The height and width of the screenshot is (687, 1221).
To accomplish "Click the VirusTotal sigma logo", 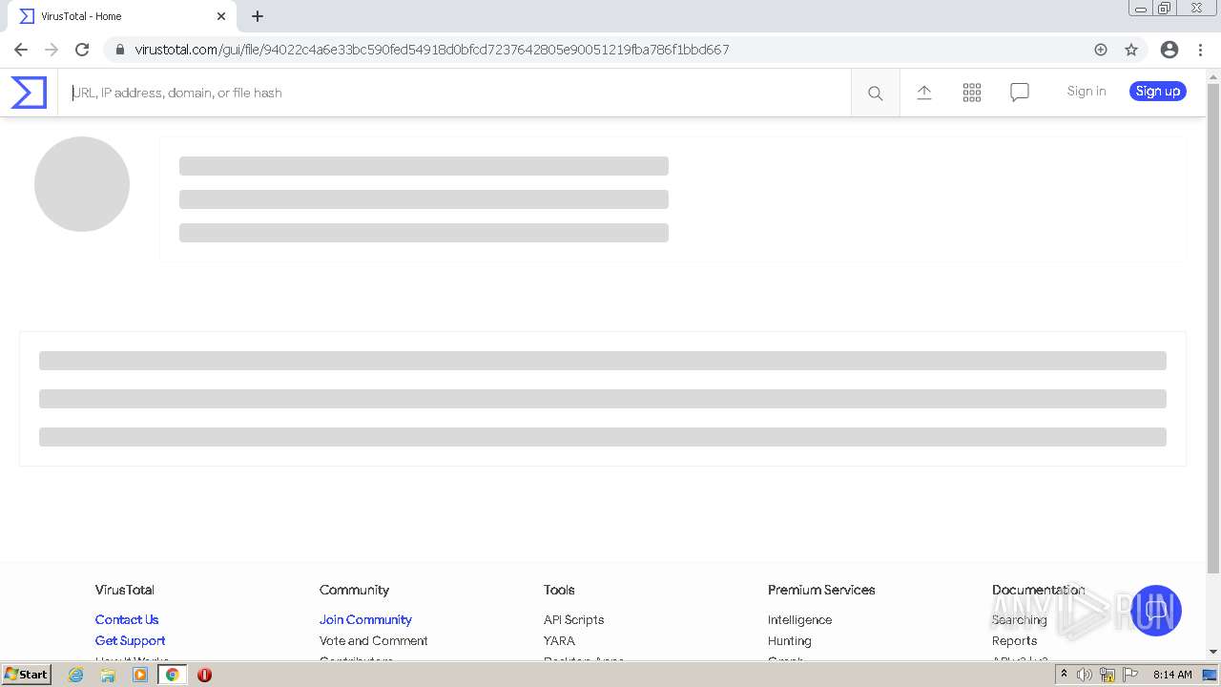I will (x=29, y=93).
